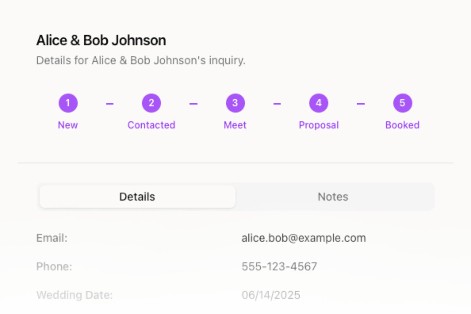Screen dimensions: 471x314
Task: Click the step 2 circle icon
Action: (x=151, y=103)
